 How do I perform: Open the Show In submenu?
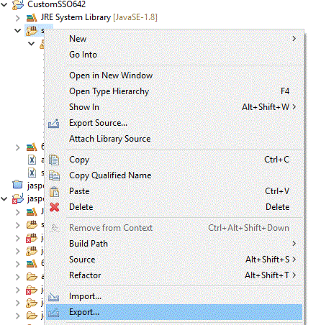[x=174, y=107]
